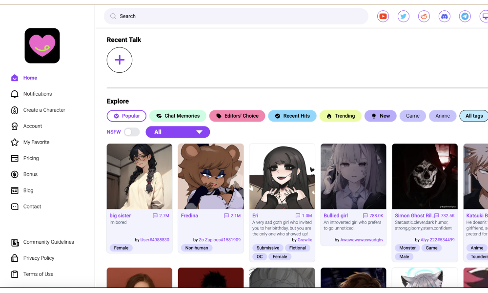488x293 pixels.
Task: Select the Recent Hits tab
Action: (x=292, y=116)
